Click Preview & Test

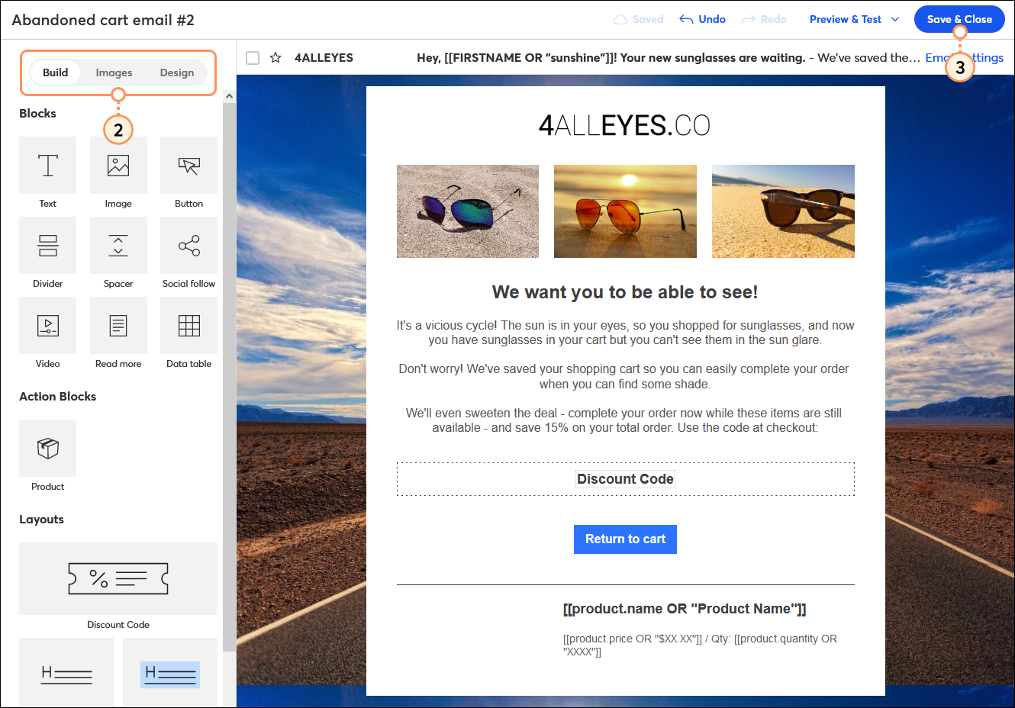click(x=845, y=19)
